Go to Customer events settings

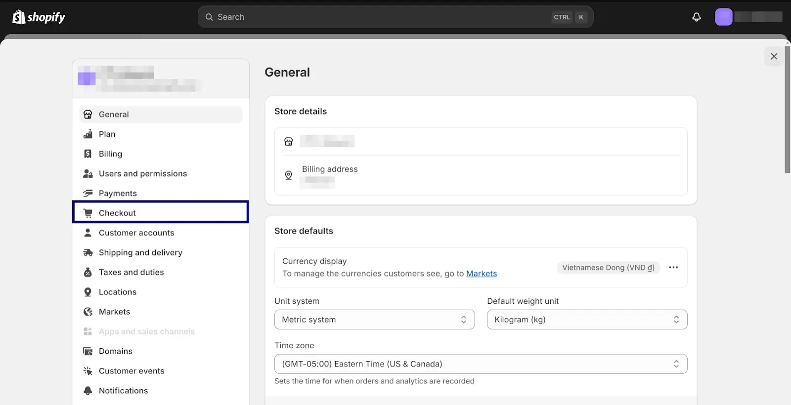tap(161, 371)
